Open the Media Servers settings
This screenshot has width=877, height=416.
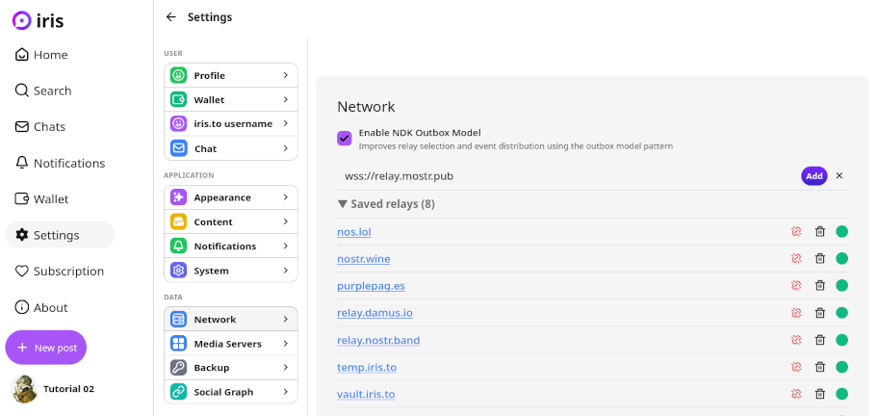(x=230, y=344)
